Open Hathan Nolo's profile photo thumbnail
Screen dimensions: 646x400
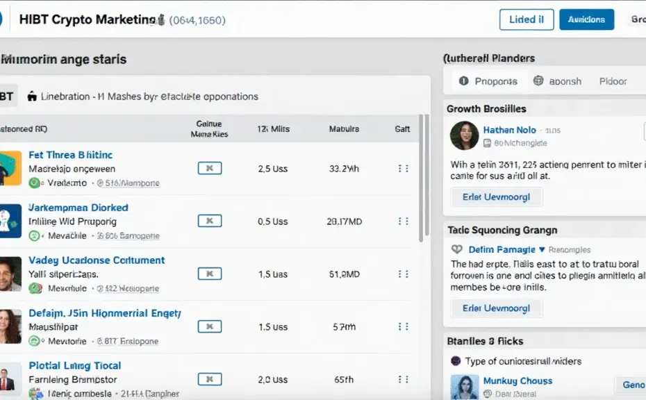464,135
